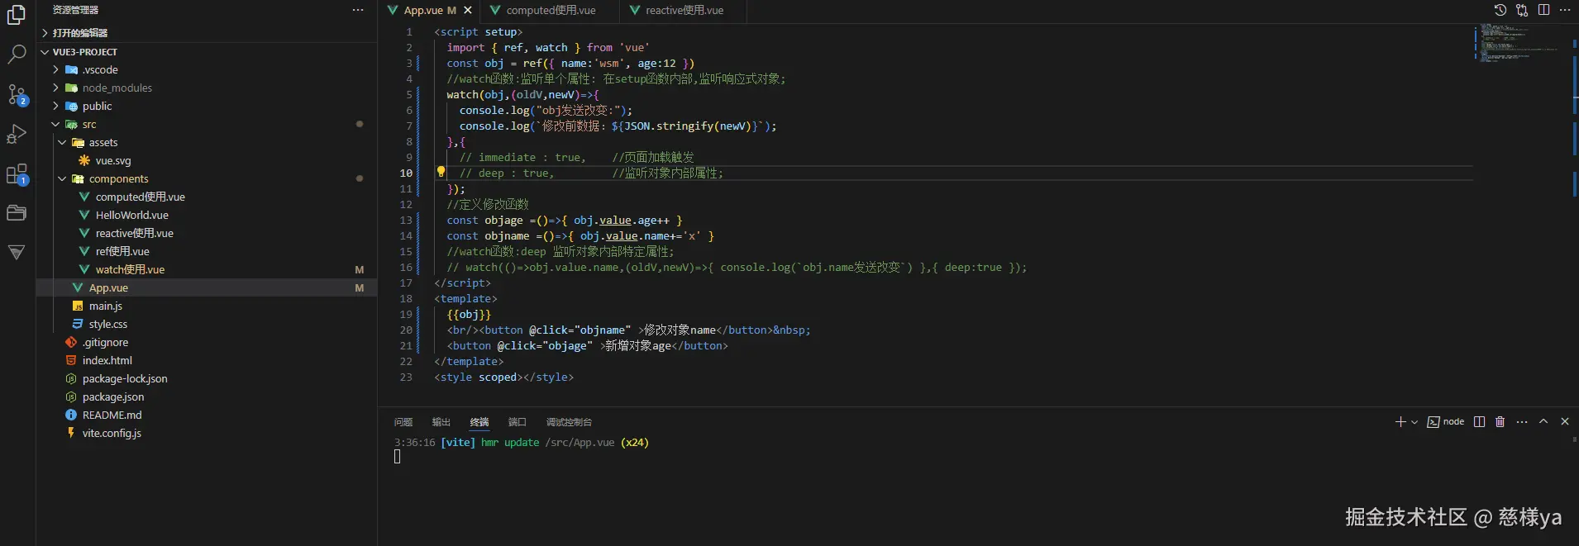Open timeline history icon in editor toolbar

(1500, 10)
